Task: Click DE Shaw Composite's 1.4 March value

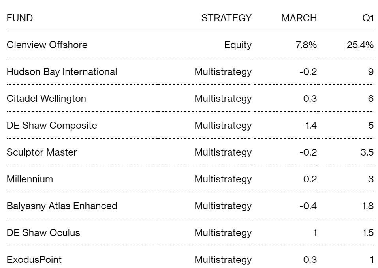Action: coord(311,125)
